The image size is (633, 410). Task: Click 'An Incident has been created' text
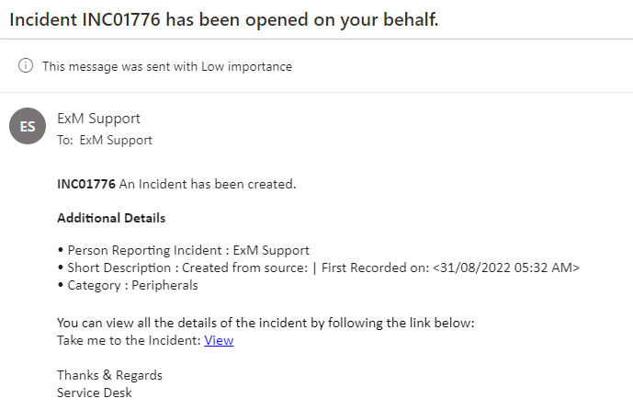tap(208, 184)
